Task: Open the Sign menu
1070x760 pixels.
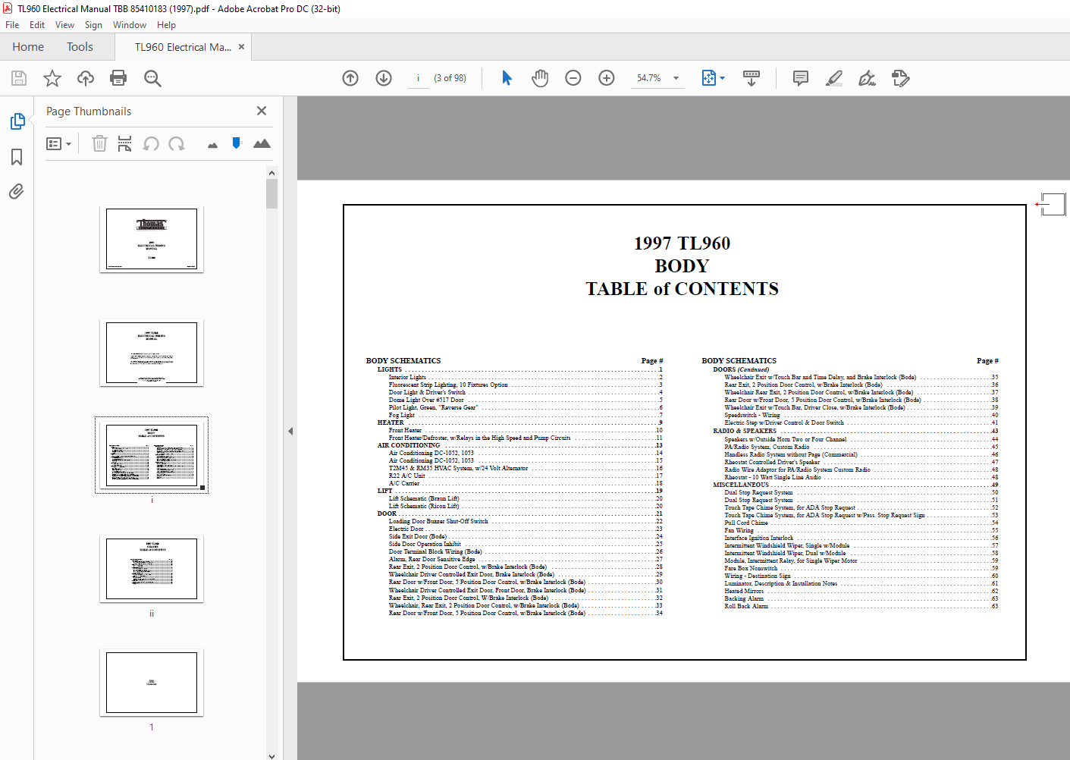Action: point(93,25)
